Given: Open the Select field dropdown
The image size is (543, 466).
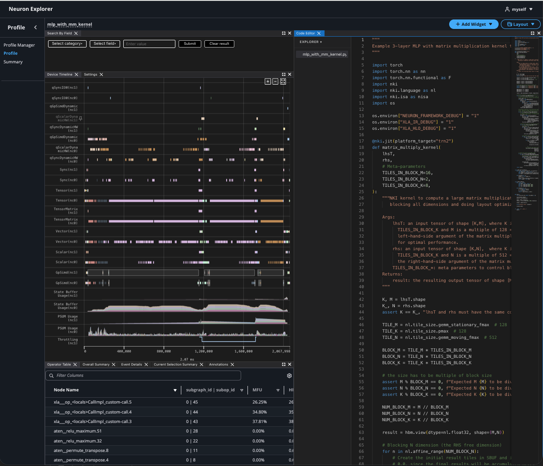Looking at the screenshot, I should pyautogui.click(x=105, y=43).
